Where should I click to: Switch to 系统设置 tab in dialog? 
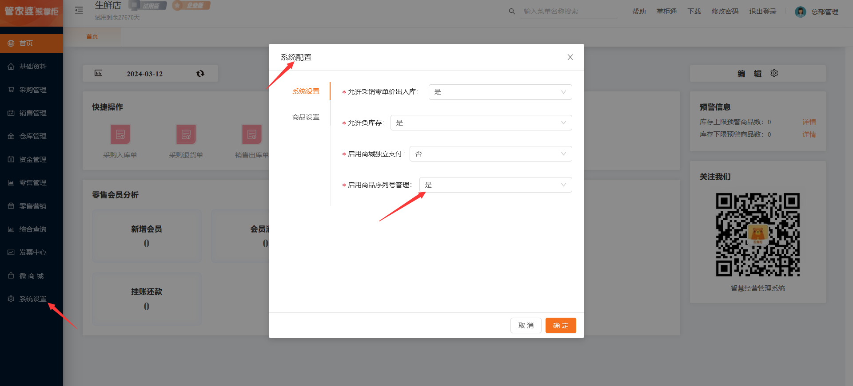306,91
